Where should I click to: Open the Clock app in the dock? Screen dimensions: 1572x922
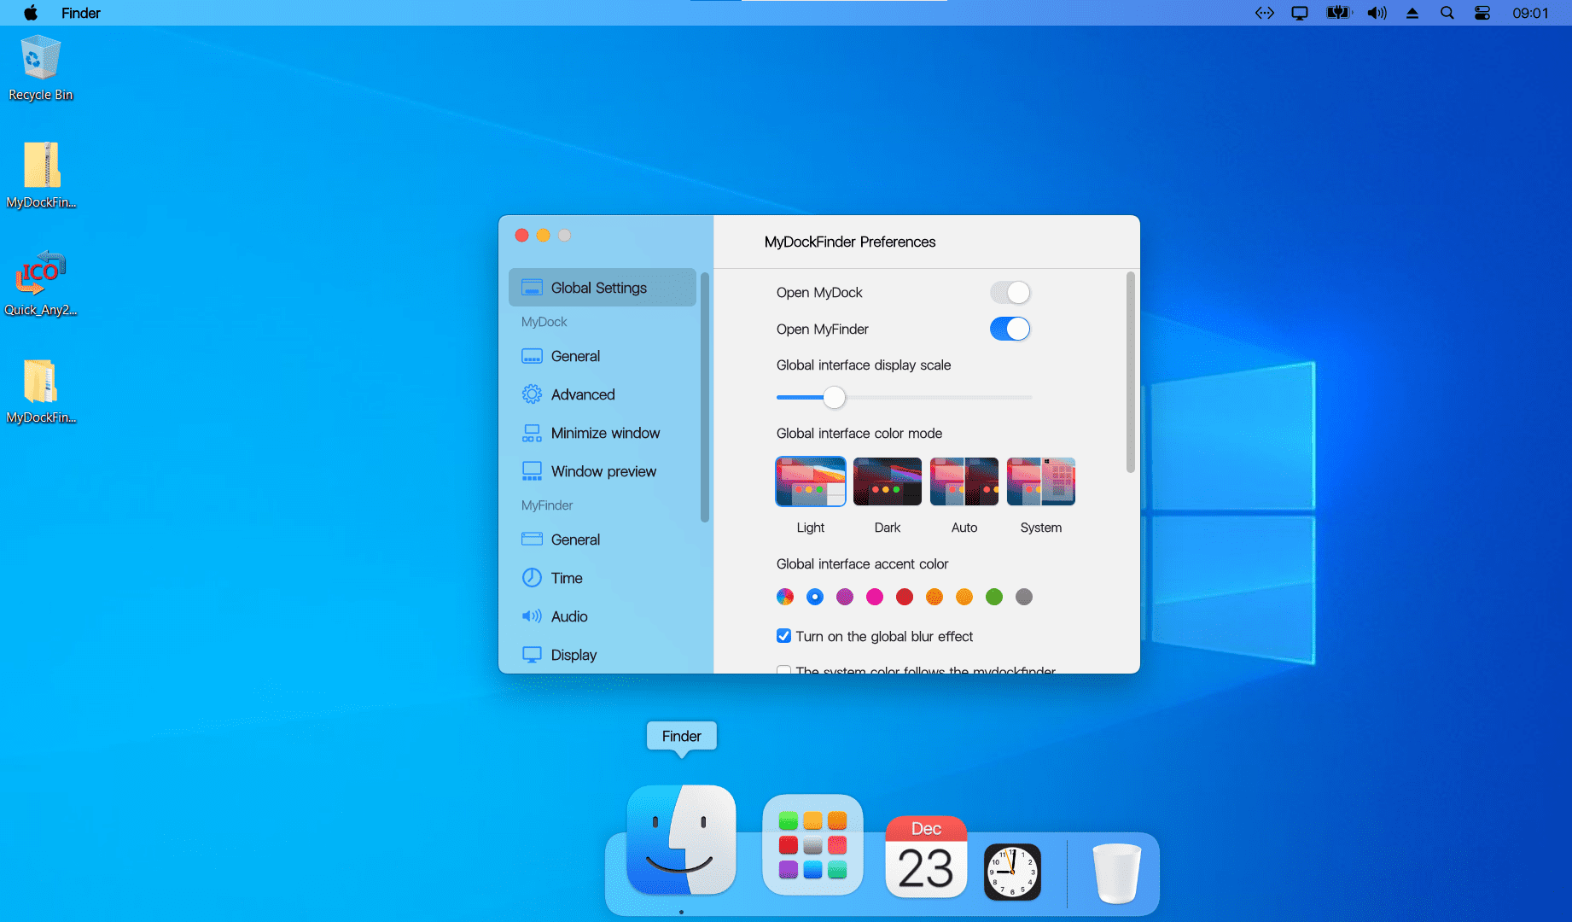pos(1012,872)
